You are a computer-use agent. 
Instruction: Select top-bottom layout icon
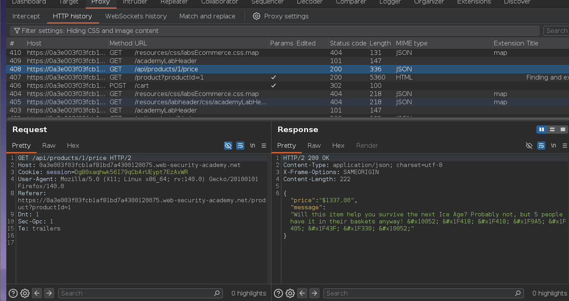pyautogui.click(x=552, y=129)
